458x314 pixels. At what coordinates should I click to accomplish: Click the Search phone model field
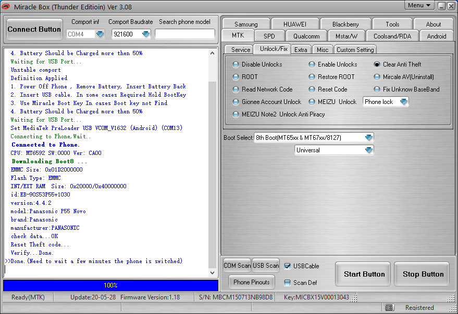click(x=184, y=34)
